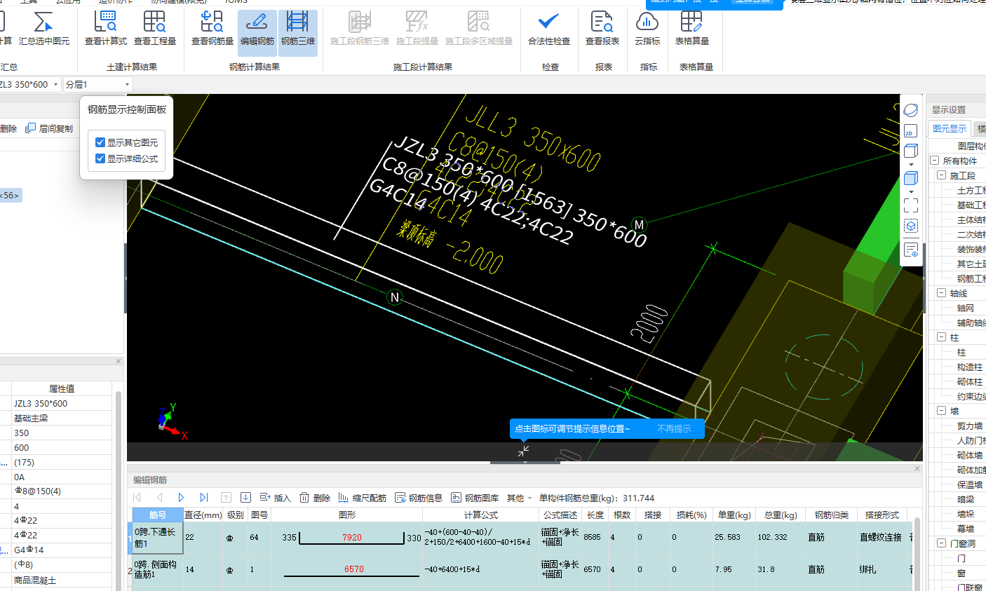The image size is (986, 591).
Task: Open display settings list-eye icon
Action: coord(911,250)
